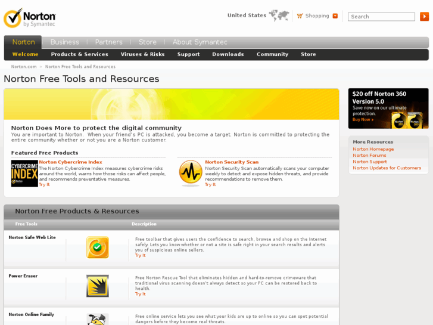This screenshot has width=433, height=325.
Task: Click the Norton Safe Web Lite row title
Action: pyautogui.click(x=32, y=237)
